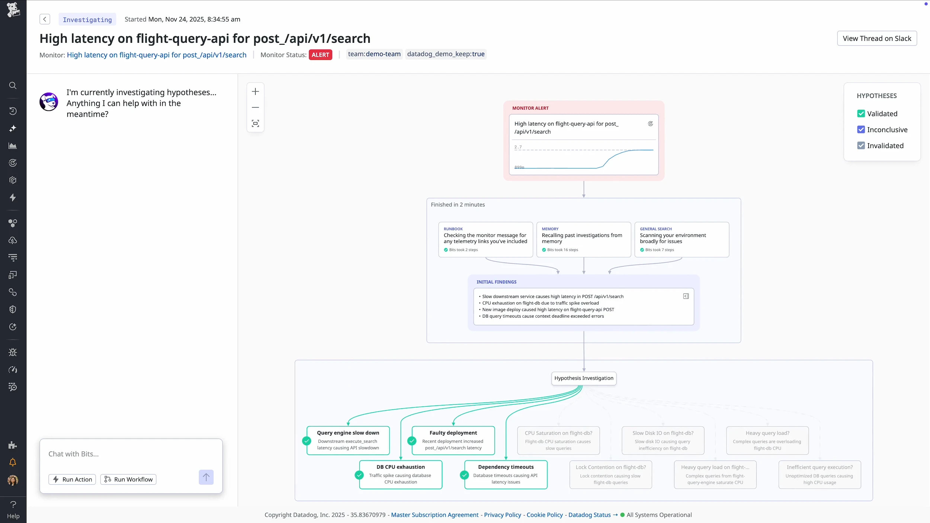Uncheck the Validated hypotheses filter
The image size is (930, 523).
861,113
